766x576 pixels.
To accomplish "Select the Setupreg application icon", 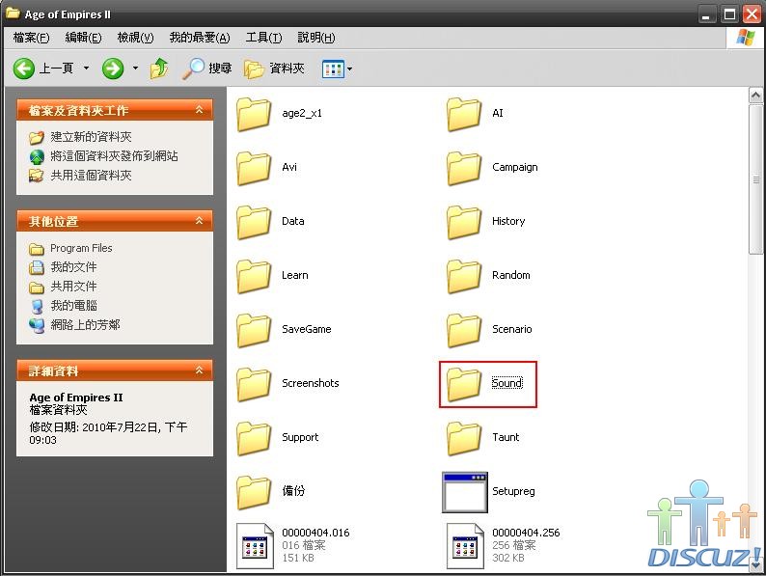I will (465, 492).
